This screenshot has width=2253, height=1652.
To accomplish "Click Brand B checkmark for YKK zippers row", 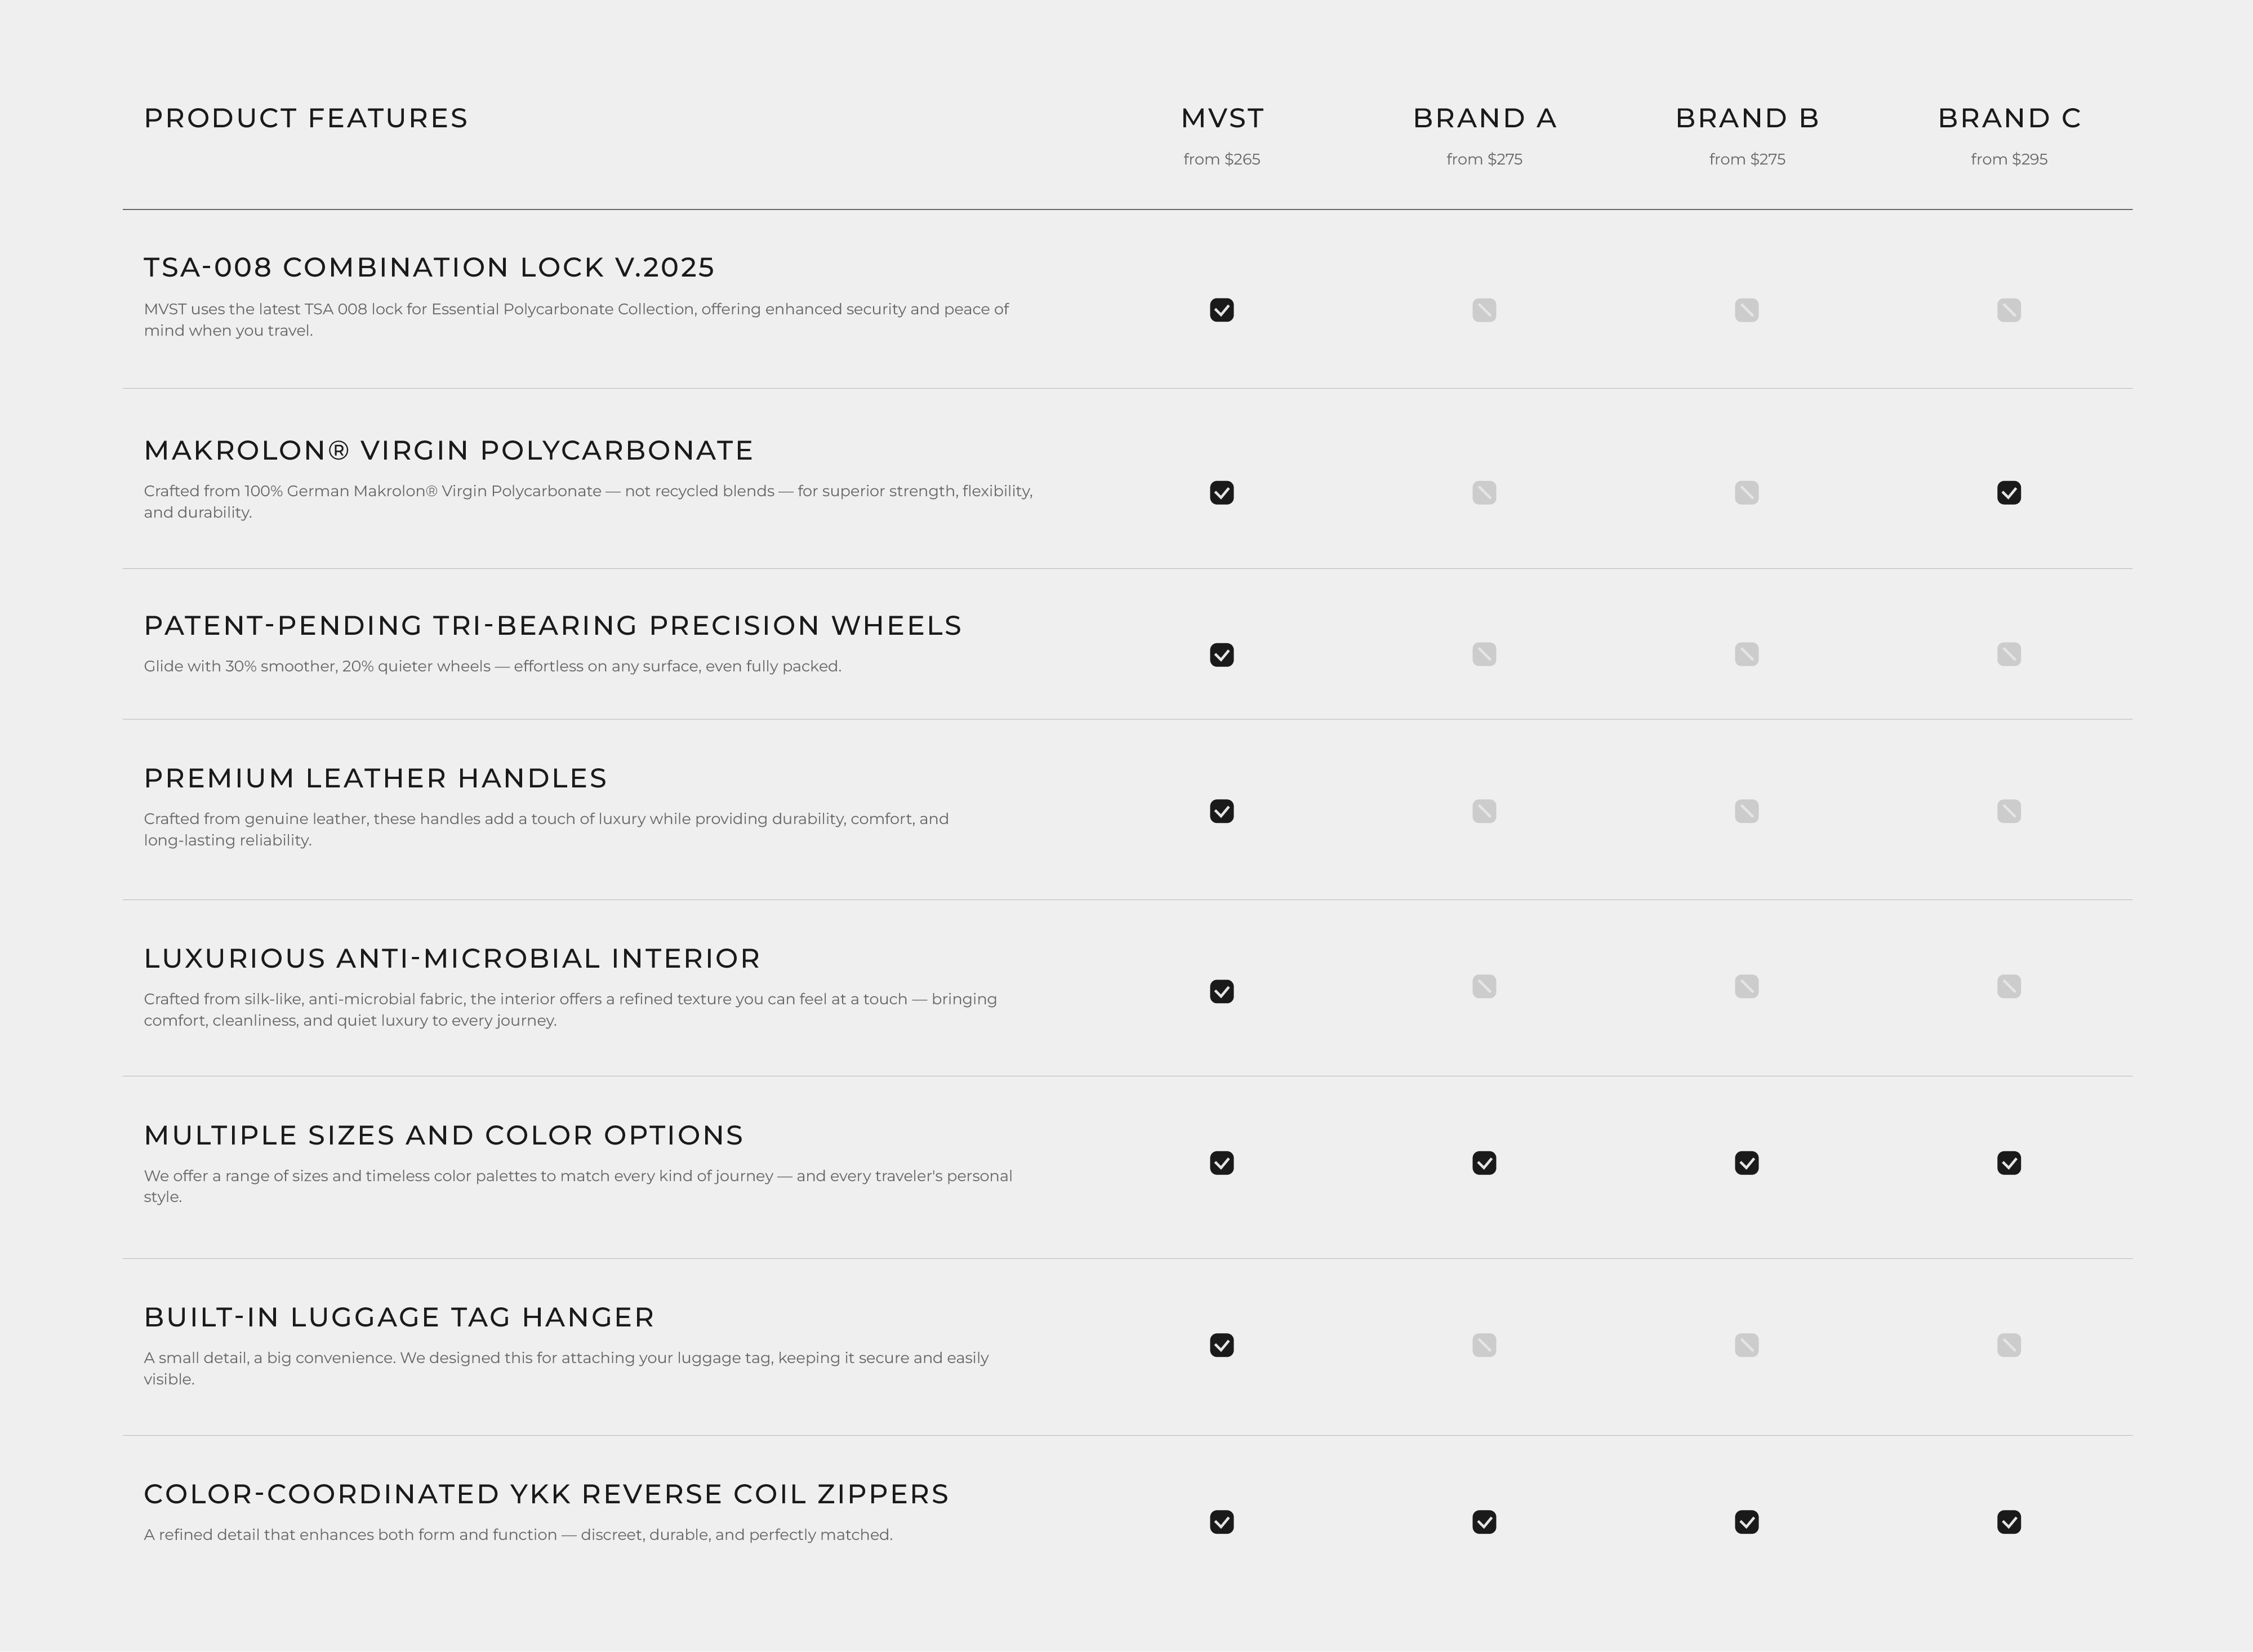I will point(1746,1522).
